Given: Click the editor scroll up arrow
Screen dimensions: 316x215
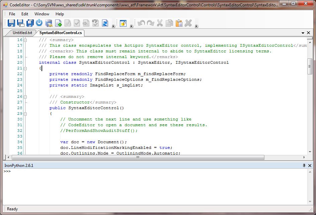Looking at the screenshot, I should [310, 42].
